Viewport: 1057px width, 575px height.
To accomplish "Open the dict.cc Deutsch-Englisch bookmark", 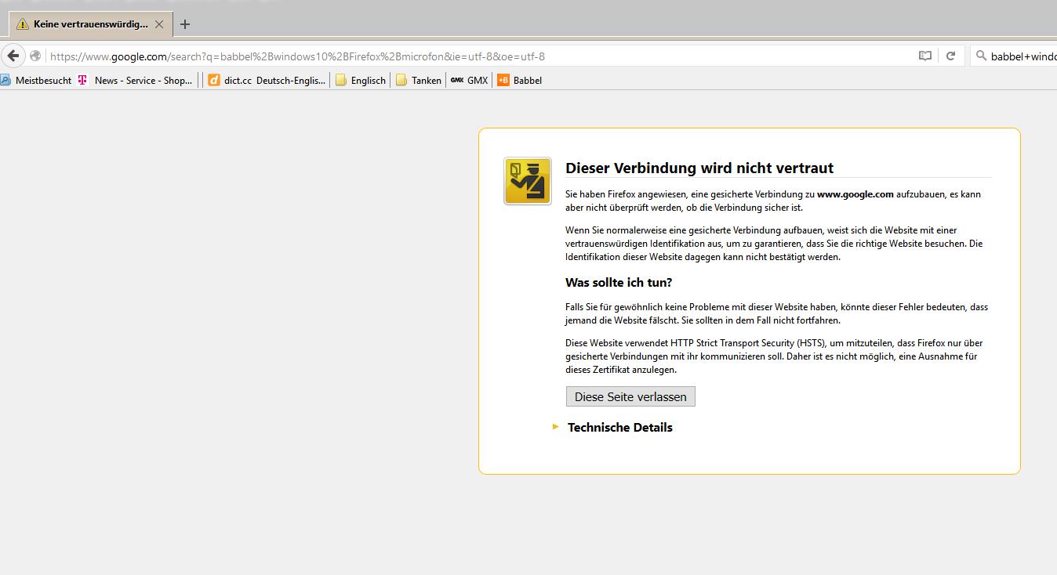I will click(267, 80).
